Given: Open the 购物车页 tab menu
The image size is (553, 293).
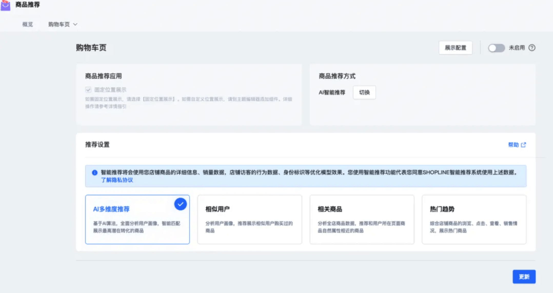Looking at the screenshot, I should (x=59, y=24).
